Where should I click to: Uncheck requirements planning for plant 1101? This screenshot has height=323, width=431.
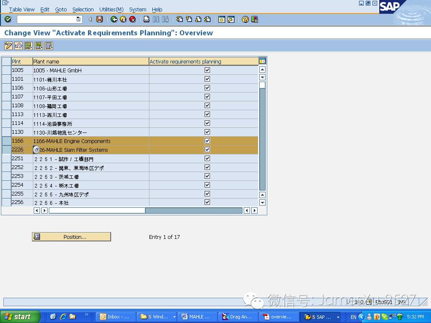[207, 79]
